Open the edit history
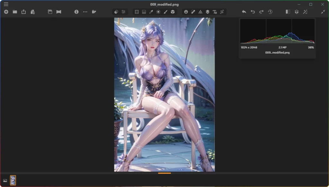Image resolution: width=329 pixels, height=187 pixels. click(271, 12)
